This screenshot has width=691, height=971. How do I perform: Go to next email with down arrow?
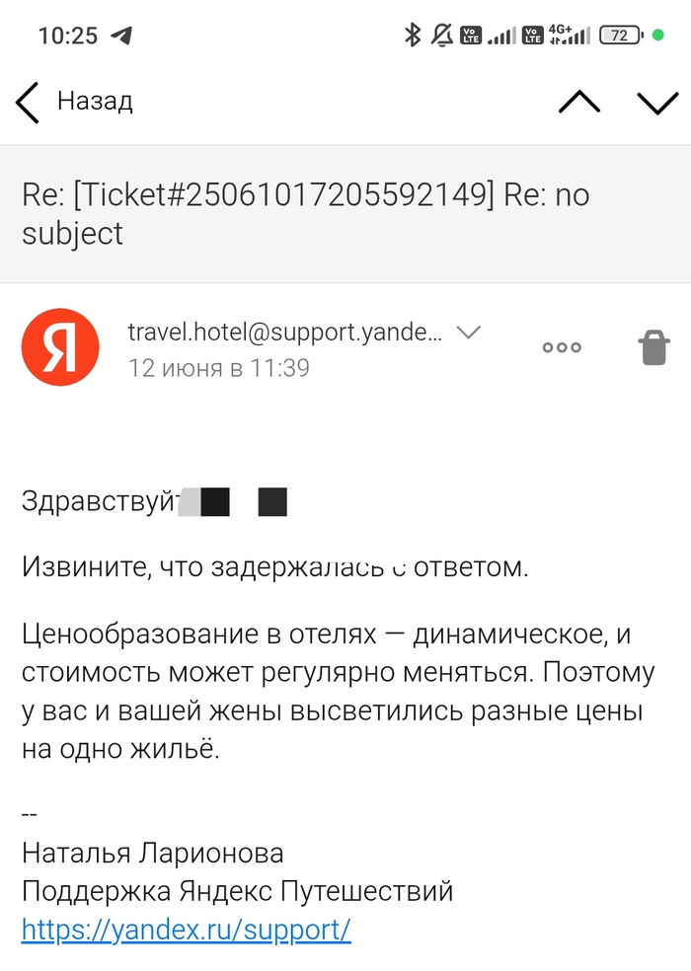click(657, 102)
